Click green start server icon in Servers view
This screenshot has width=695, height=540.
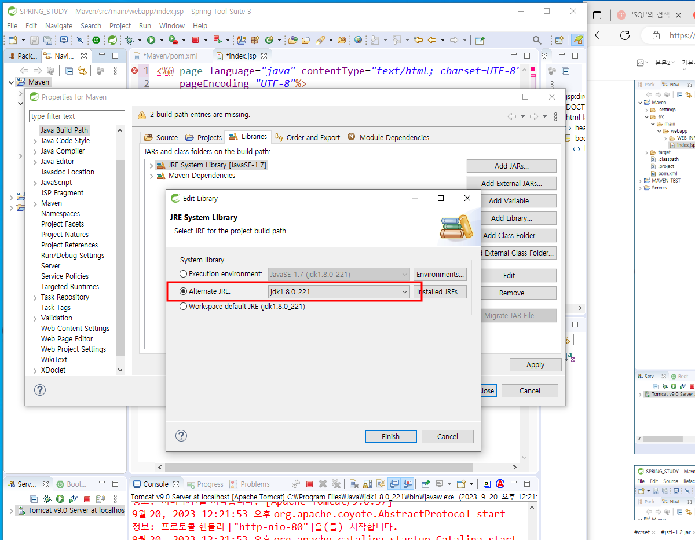point(60,498)
